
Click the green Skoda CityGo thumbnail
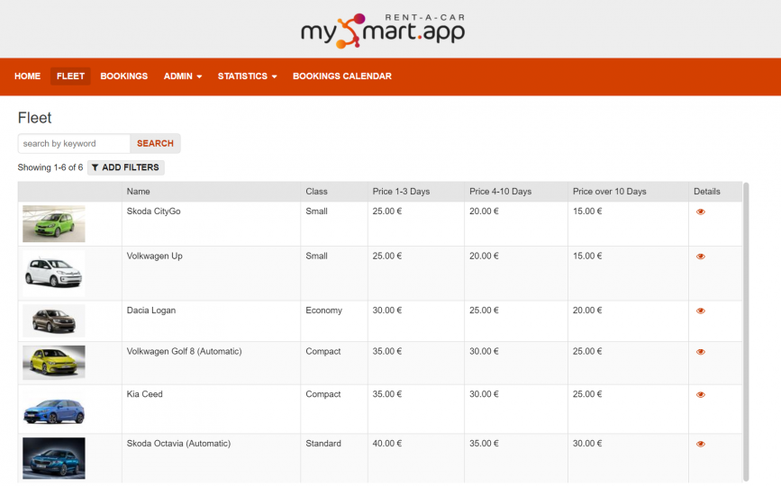(54, 224)
